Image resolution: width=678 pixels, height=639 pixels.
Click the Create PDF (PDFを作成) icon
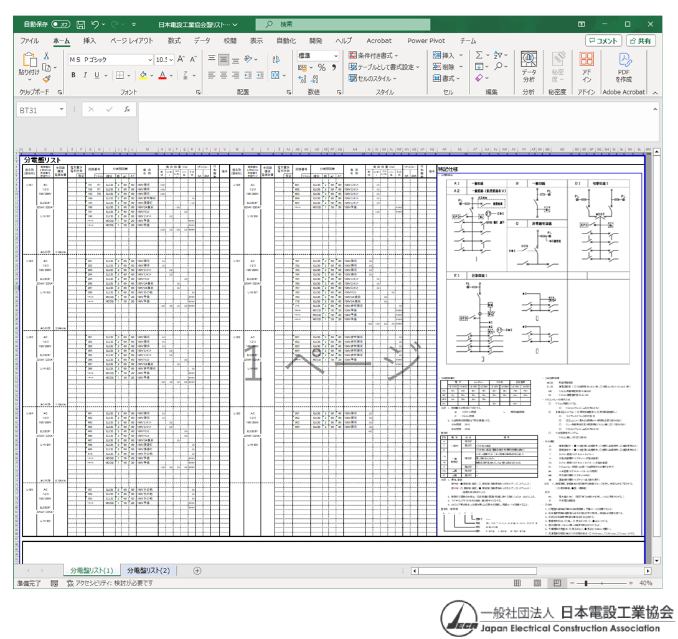[x=624, y=67]
